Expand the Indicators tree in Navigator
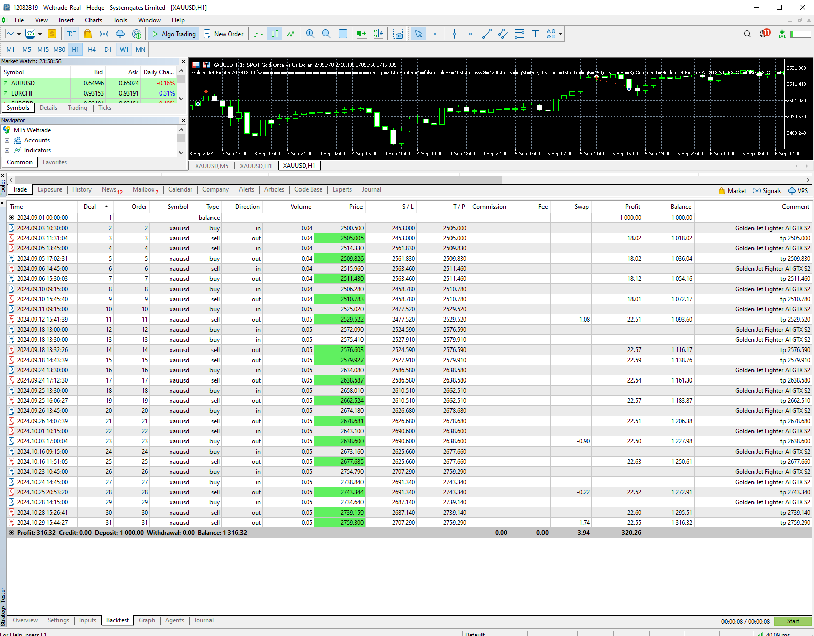Screen dimensions: 814x636 (7, 150)
